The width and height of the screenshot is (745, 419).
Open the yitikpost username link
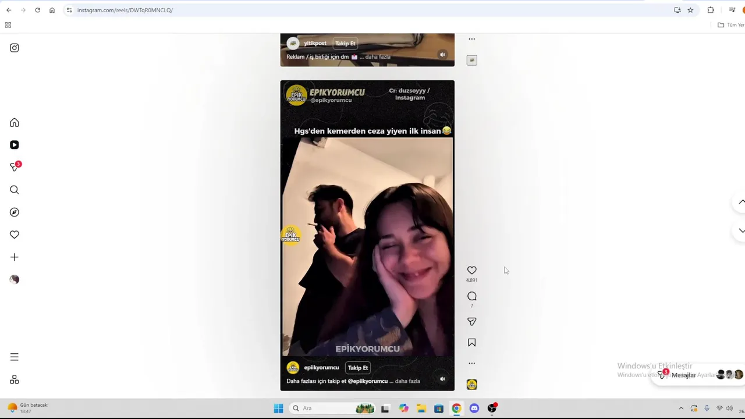coord(315,44)
